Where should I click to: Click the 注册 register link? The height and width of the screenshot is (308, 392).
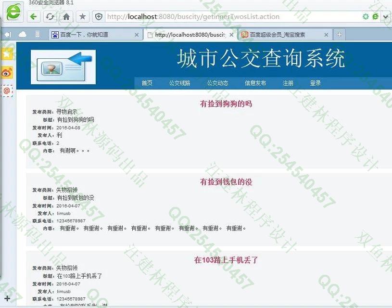click(288, 83)
